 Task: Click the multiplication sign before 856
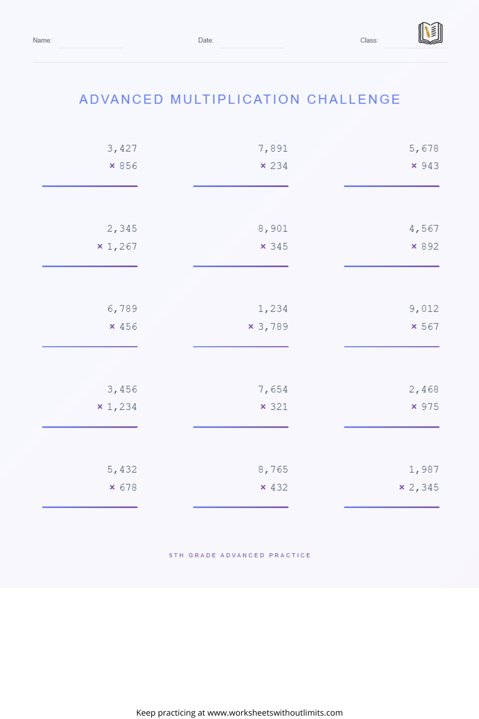click(112, 166)
